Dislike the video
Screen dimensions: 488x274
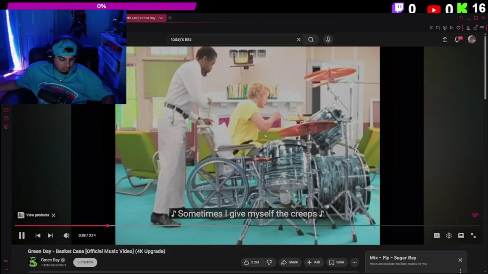(269, 262)
